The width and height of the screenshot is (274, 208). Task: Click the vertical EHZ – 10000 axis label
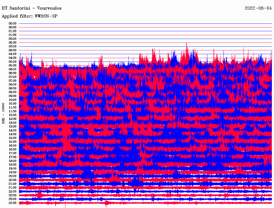click(x=3, y=113)
